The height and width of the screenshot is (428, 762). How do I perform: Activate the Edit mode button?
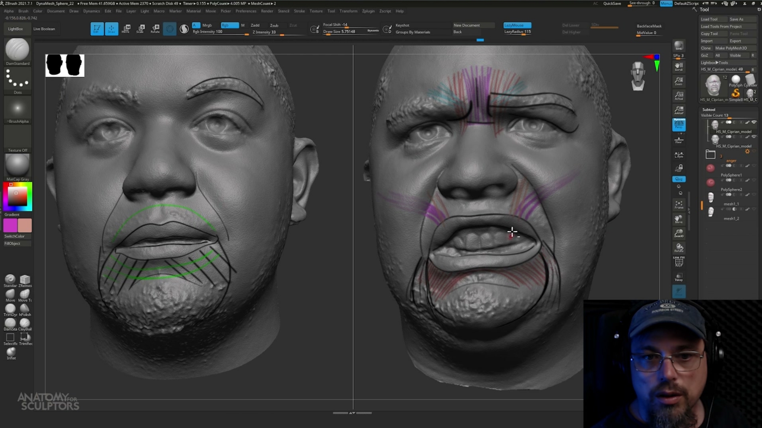pos(97,29)
